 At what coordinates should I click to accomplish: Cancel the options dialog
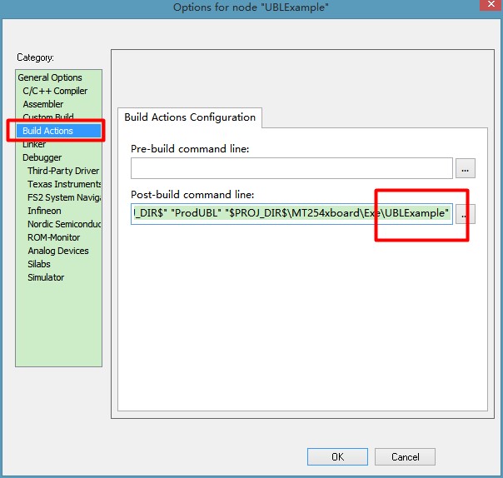(406, 456)
